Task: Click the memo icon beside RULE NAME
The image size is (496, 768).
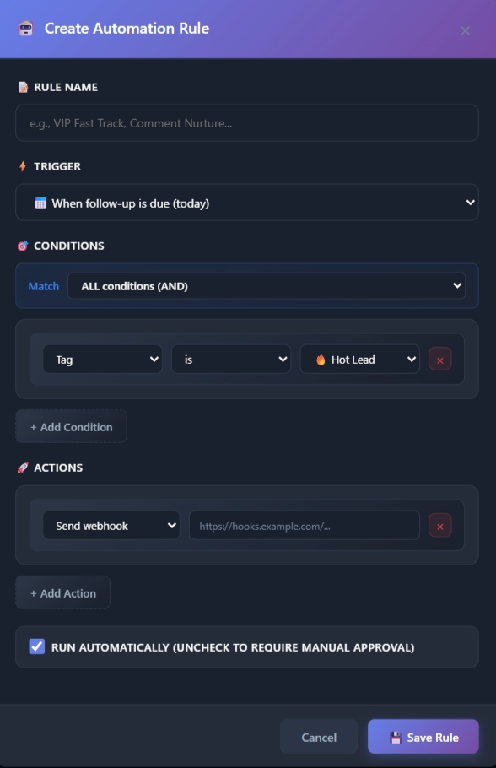Action: (x=24, y=87)
